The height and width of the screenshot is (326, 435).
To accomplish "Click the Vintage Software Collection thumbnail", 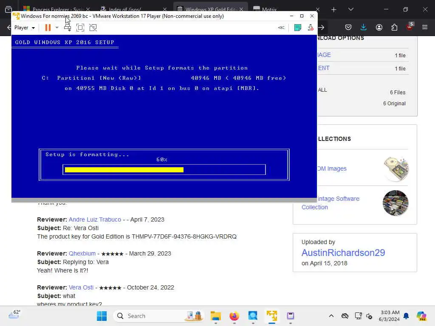I will (395, 203).
